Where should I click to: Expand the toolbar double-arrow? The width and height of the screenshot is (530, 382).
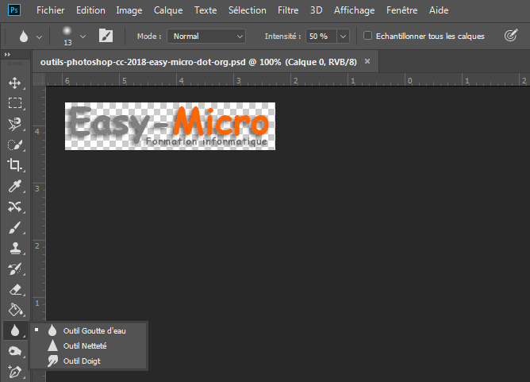7,55
